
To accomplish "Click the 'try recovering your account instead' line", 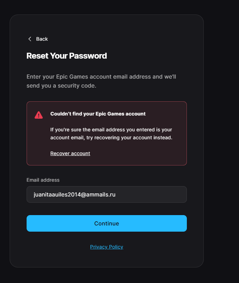I will tap(129, 138).
